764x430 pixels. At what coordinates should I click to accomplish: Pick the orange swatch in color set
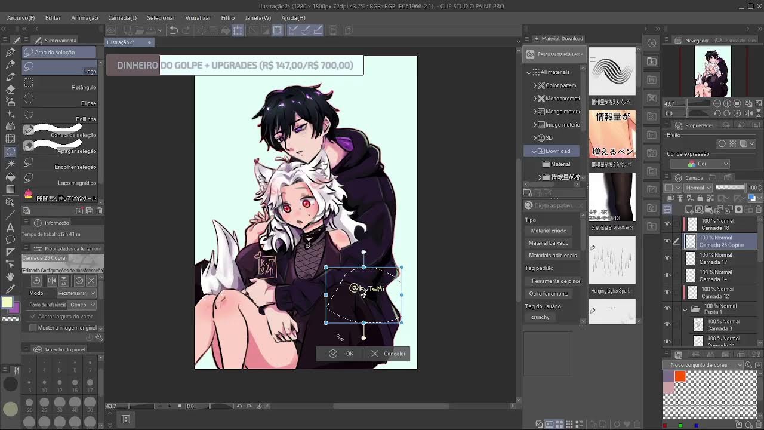[x=680, y=376]
